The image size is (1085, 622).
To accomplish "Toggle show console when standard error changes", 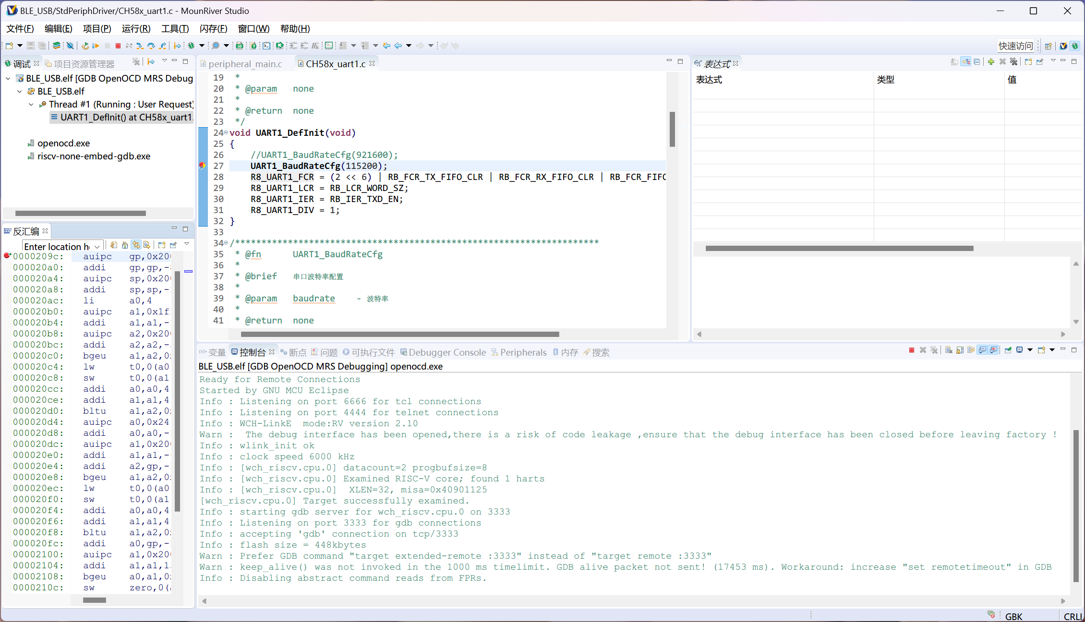I will pos(993,350).
